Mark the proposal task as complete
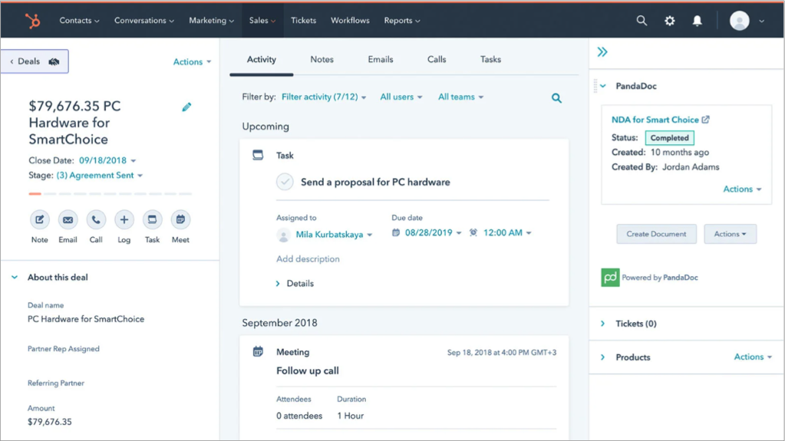This screenshot has height=441, width=785. 285,182
